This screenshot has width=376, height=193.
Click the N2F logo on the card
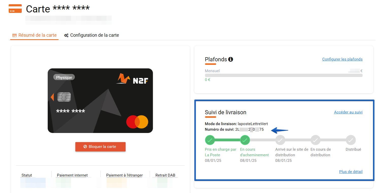point(132,79)
